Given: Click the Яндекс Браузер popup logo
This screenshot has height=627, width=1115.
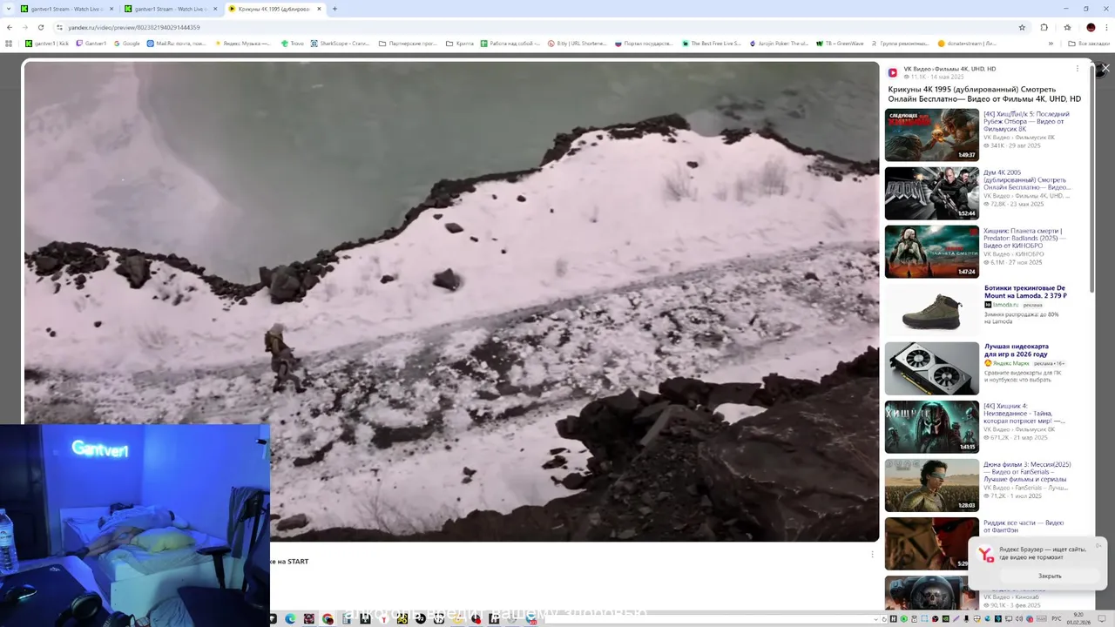Looking at the screenshot, I should tap(985, 555).
